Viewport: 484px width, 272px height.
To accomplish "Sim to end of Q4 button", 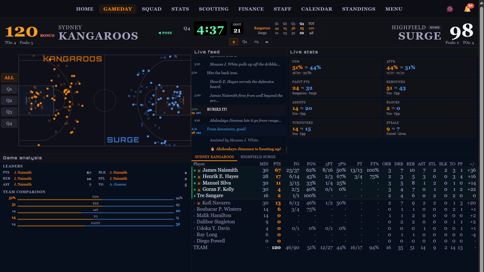I will pos(245,42).
